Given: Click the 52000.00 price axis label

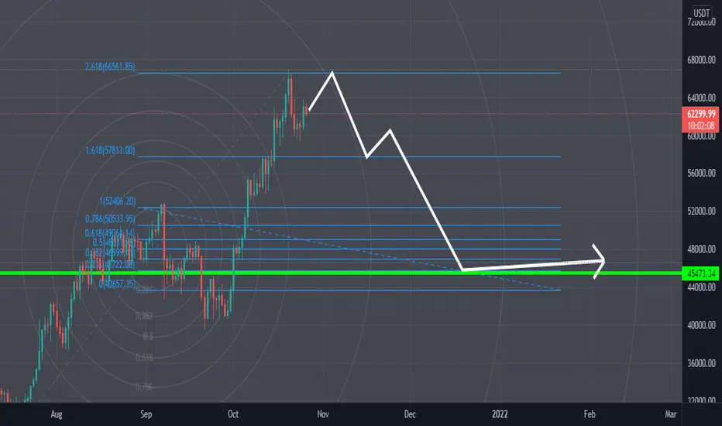Looking at the screenshot, I should [701, 211].
